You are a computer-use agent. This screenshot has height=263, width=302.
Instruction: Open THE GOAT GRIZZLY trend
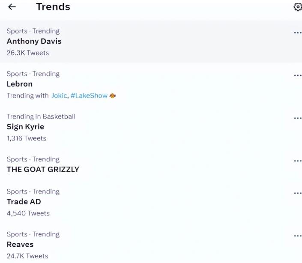click(43, 169)
